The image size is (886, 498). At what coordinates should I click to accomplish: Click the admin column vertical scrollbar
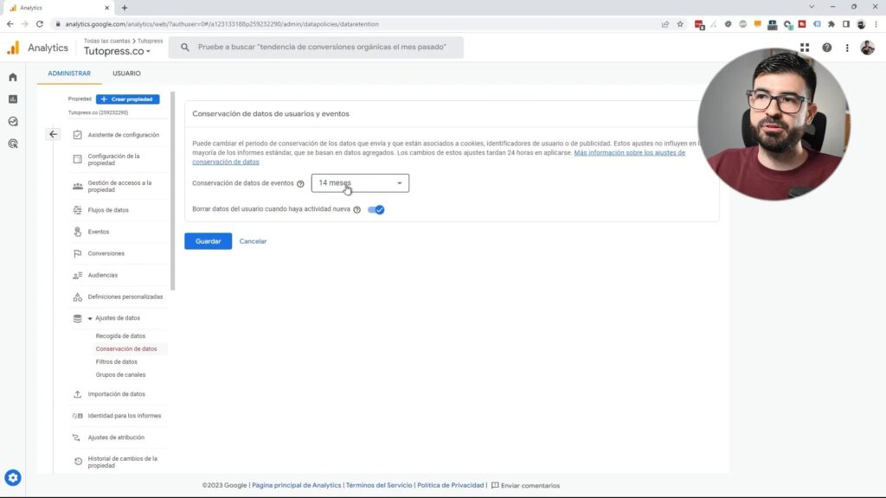pyautogui.click(x=173, y=191)
